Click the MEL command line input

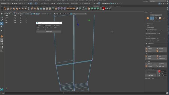(x=34, y=93)
